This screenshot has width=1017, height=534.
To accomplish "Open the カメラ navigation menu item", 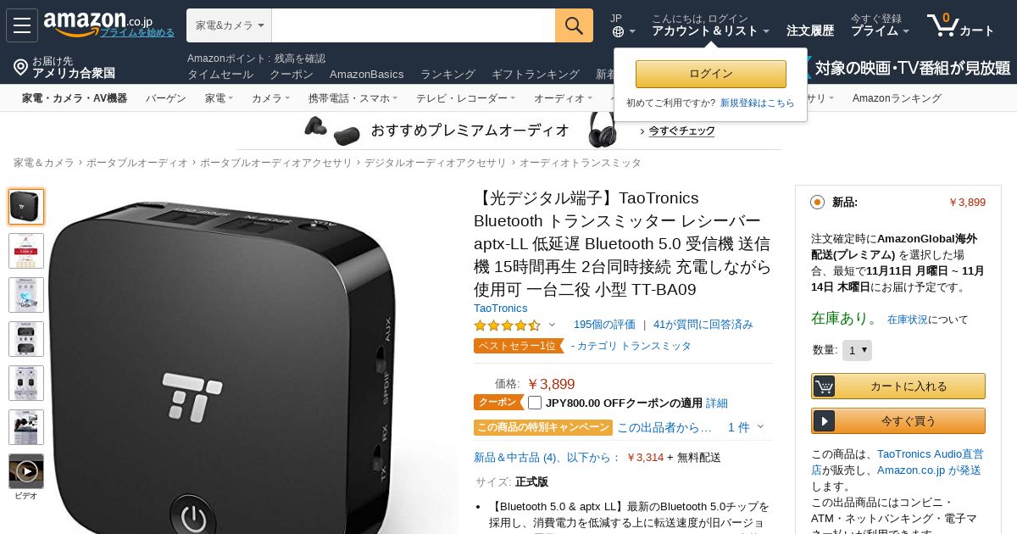I will [x=270, y=98].
